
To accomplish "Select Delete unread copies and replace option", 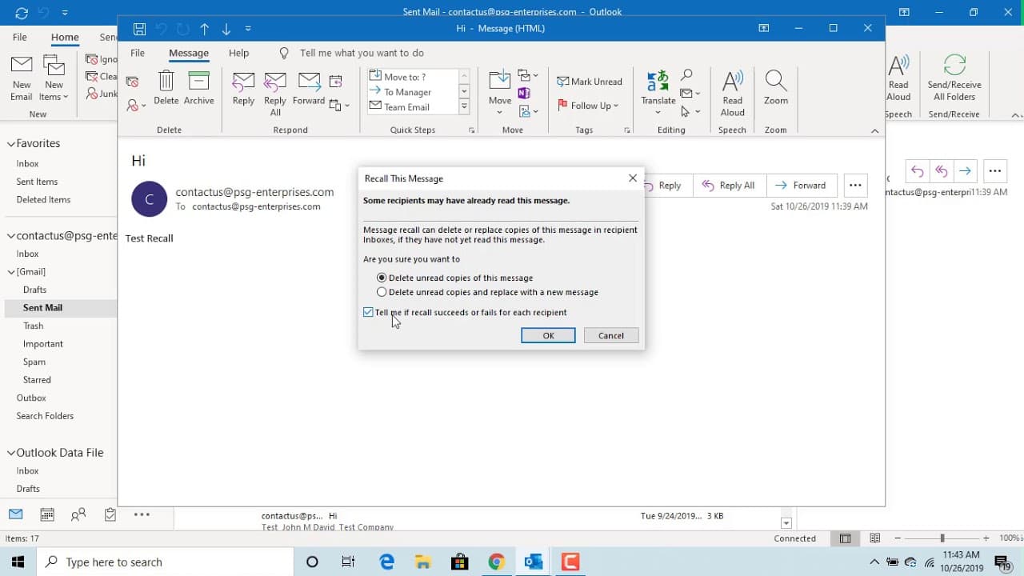I will click(x=487, y=292).
